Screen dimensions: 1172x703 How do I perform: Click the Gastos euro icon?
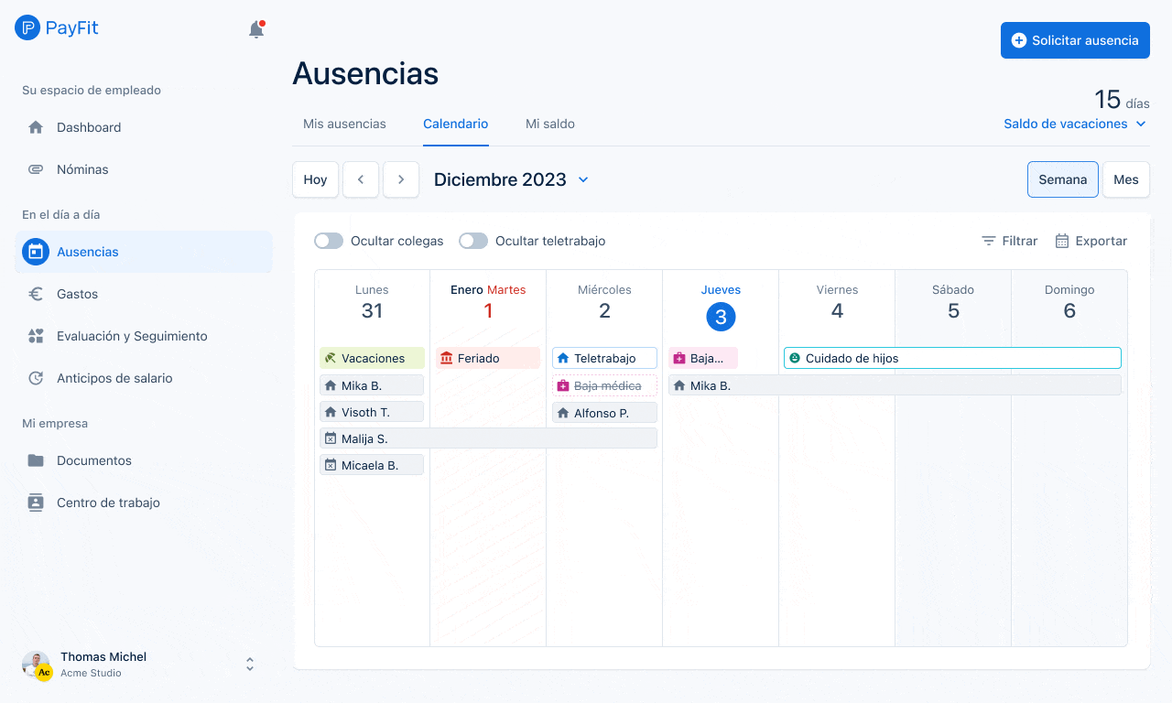36,294
